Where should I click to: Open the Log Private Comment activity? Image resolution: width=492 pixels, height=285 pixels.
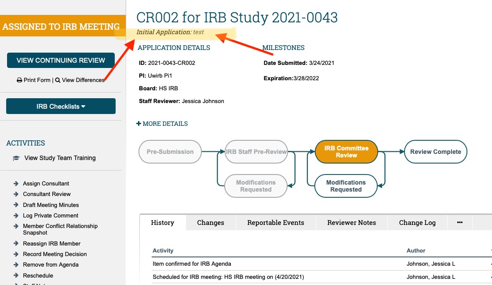tap(51, 216)
